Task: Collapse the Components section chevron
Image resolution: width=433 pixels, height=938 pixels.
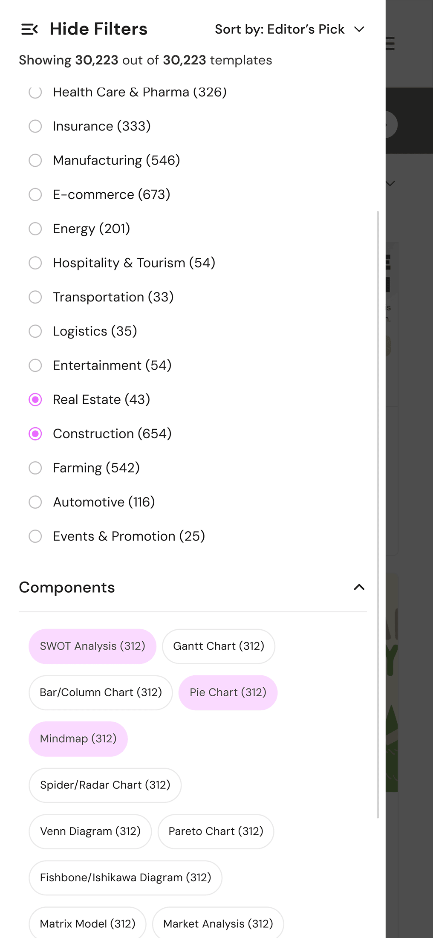Action: point(359,588)
